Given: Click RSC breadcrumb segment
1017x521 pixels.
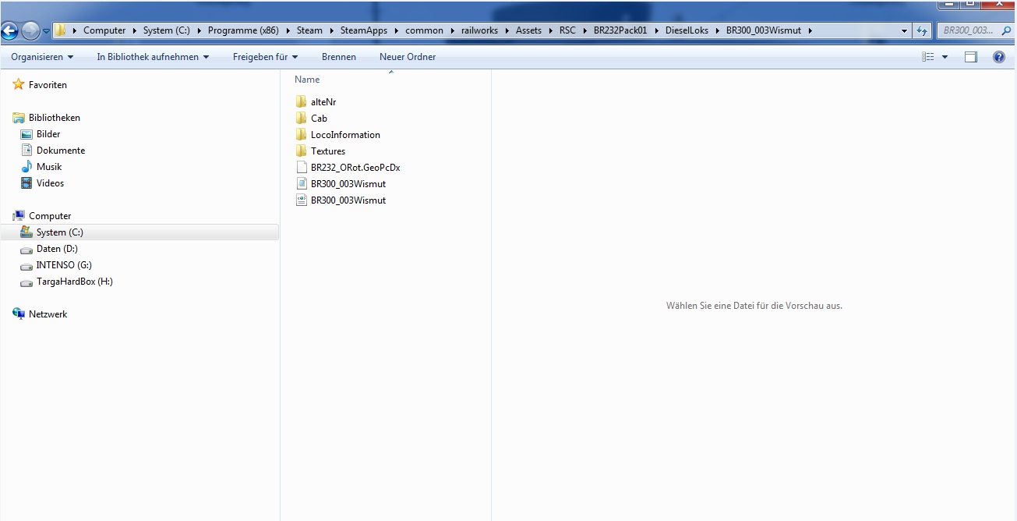Looking at the screenshot, I should 567,30.
